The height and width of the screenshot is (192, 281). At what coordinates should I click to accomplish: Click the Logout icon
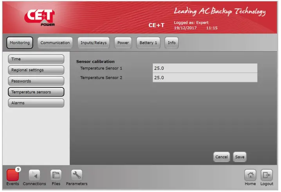pos(267,175)
